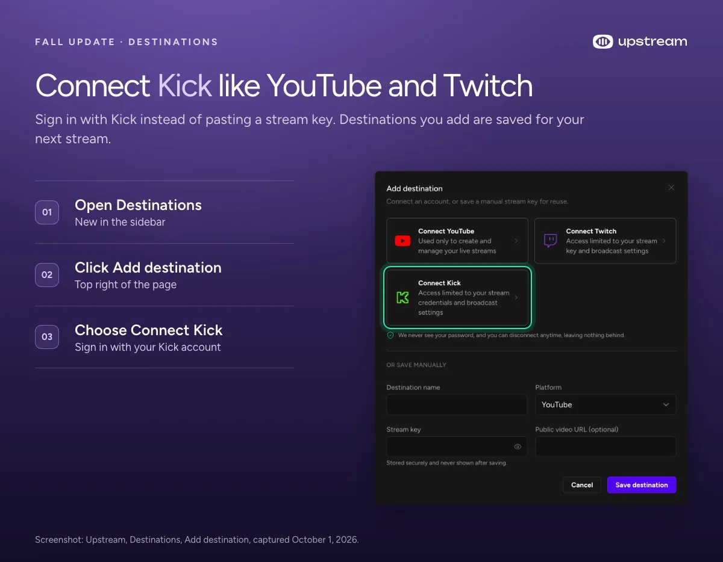The image size is (723, 562).
Task: Open the Platform dropdown showing YouTube
Action: point(606,404)
